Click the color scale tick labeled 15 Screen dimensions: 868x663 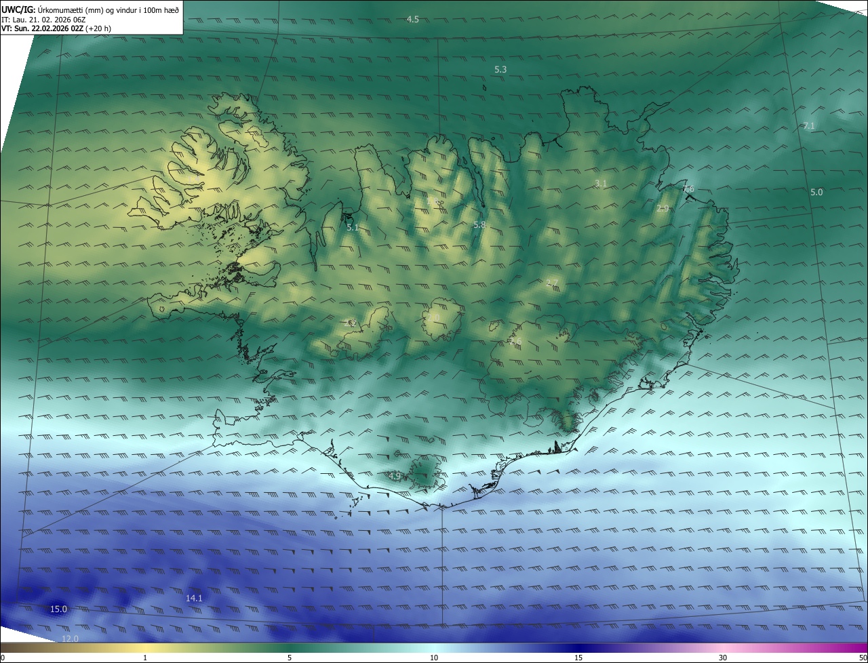pyautogui.click(x=578, y=658)
